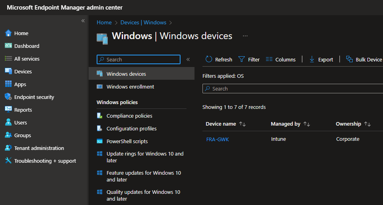Click the Devices | Windows breadcrumb link
Viewport: 383px width, 205px height.
point(143,23)
